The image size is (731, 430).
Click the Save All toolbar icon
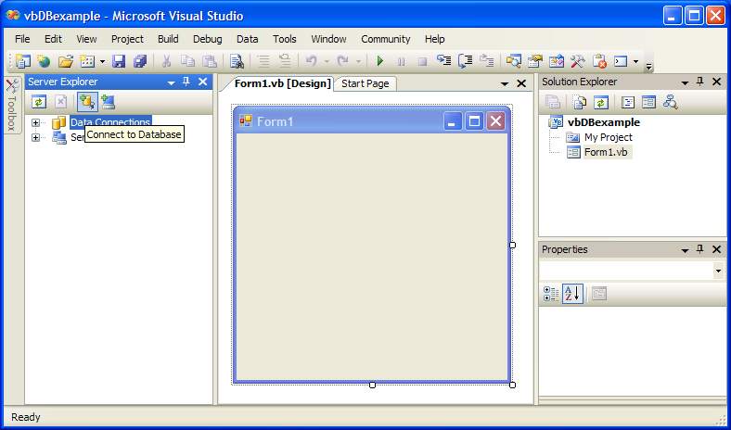coord(140,61)
